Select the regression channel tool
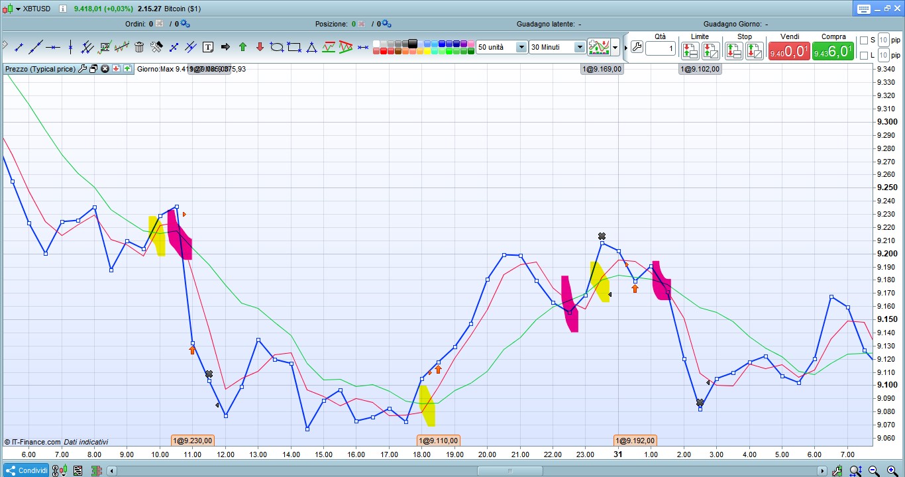Screen dimensions: 905x477 [x=121, y=47]
